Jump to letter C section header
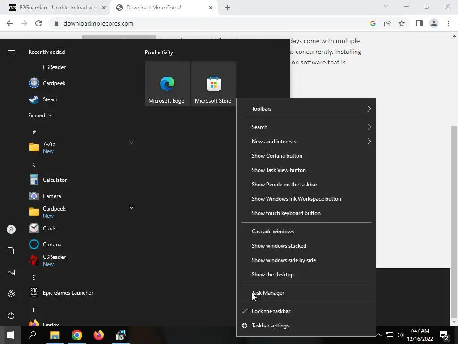The width and height of the screenshot is (458, 344). click(x=34, y=165)
